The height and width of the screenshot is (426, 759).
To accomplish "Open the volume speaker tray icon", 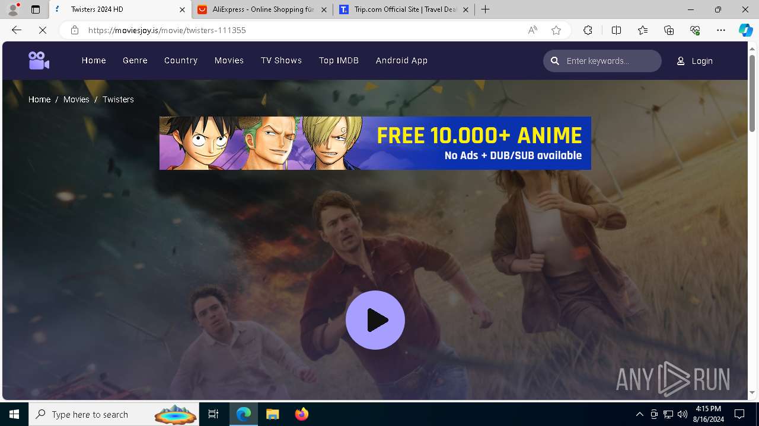I will point(683,414).
